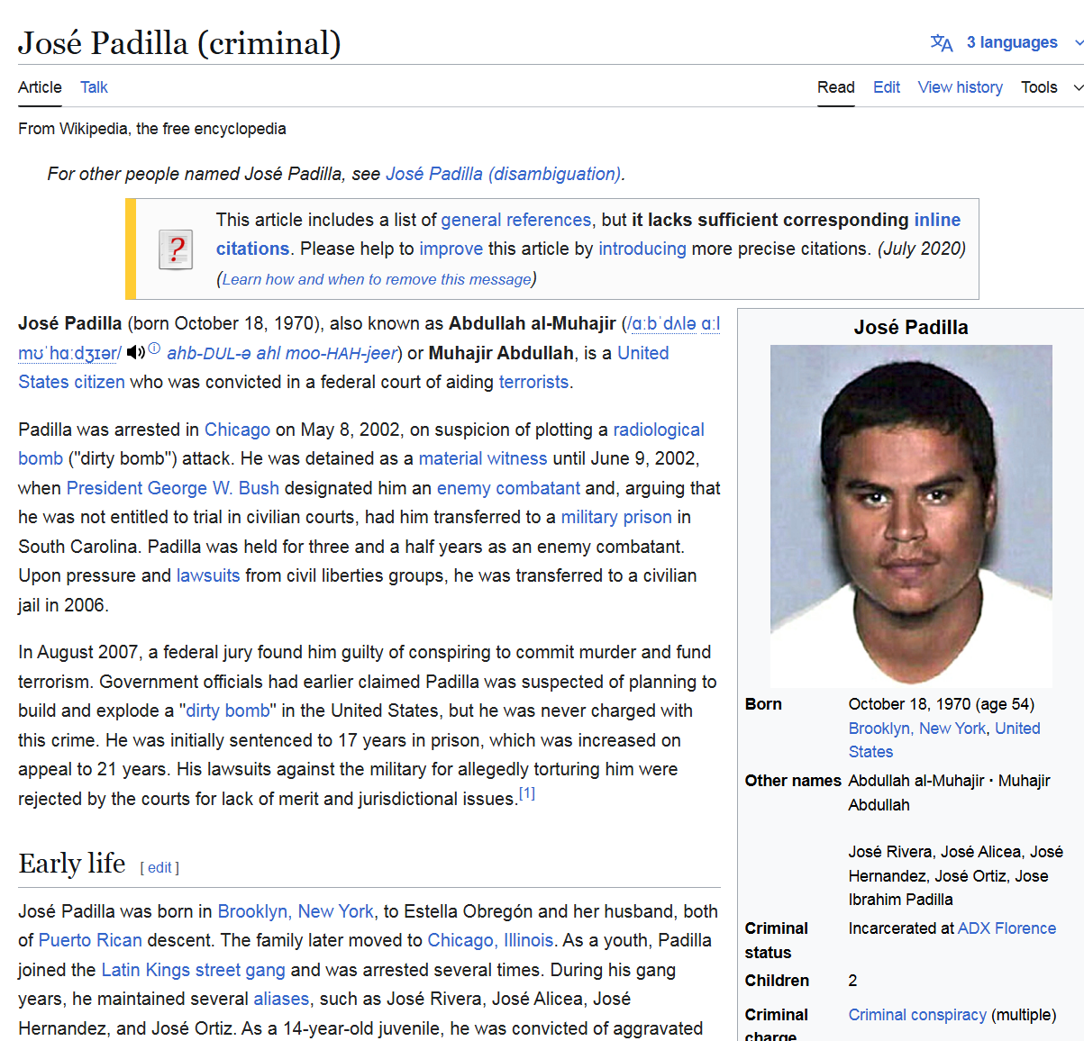Screen dimensions: 1084x1041
Task: Follow the military prison link
Action: [x=616, y=517]
